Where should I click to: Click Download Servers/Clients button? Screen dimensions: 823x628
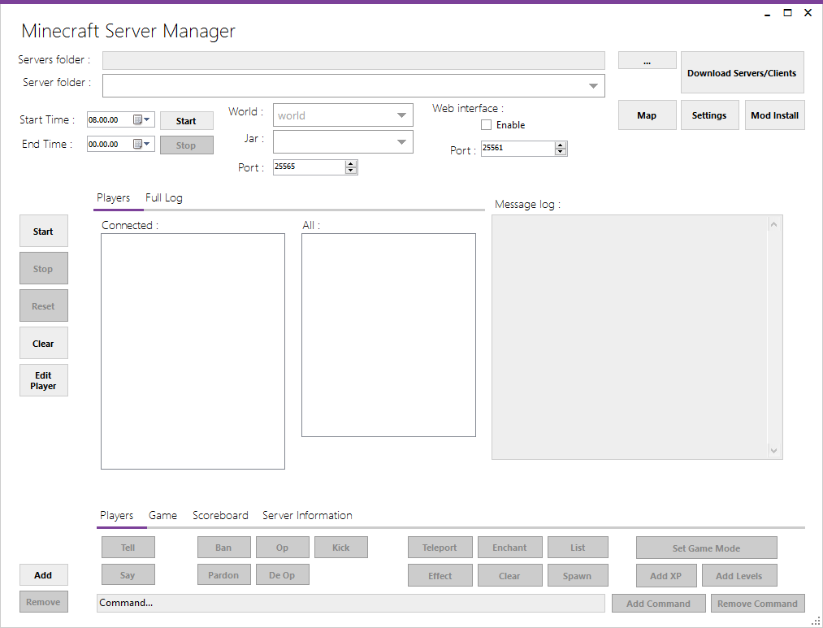click(x=743, y=73)
